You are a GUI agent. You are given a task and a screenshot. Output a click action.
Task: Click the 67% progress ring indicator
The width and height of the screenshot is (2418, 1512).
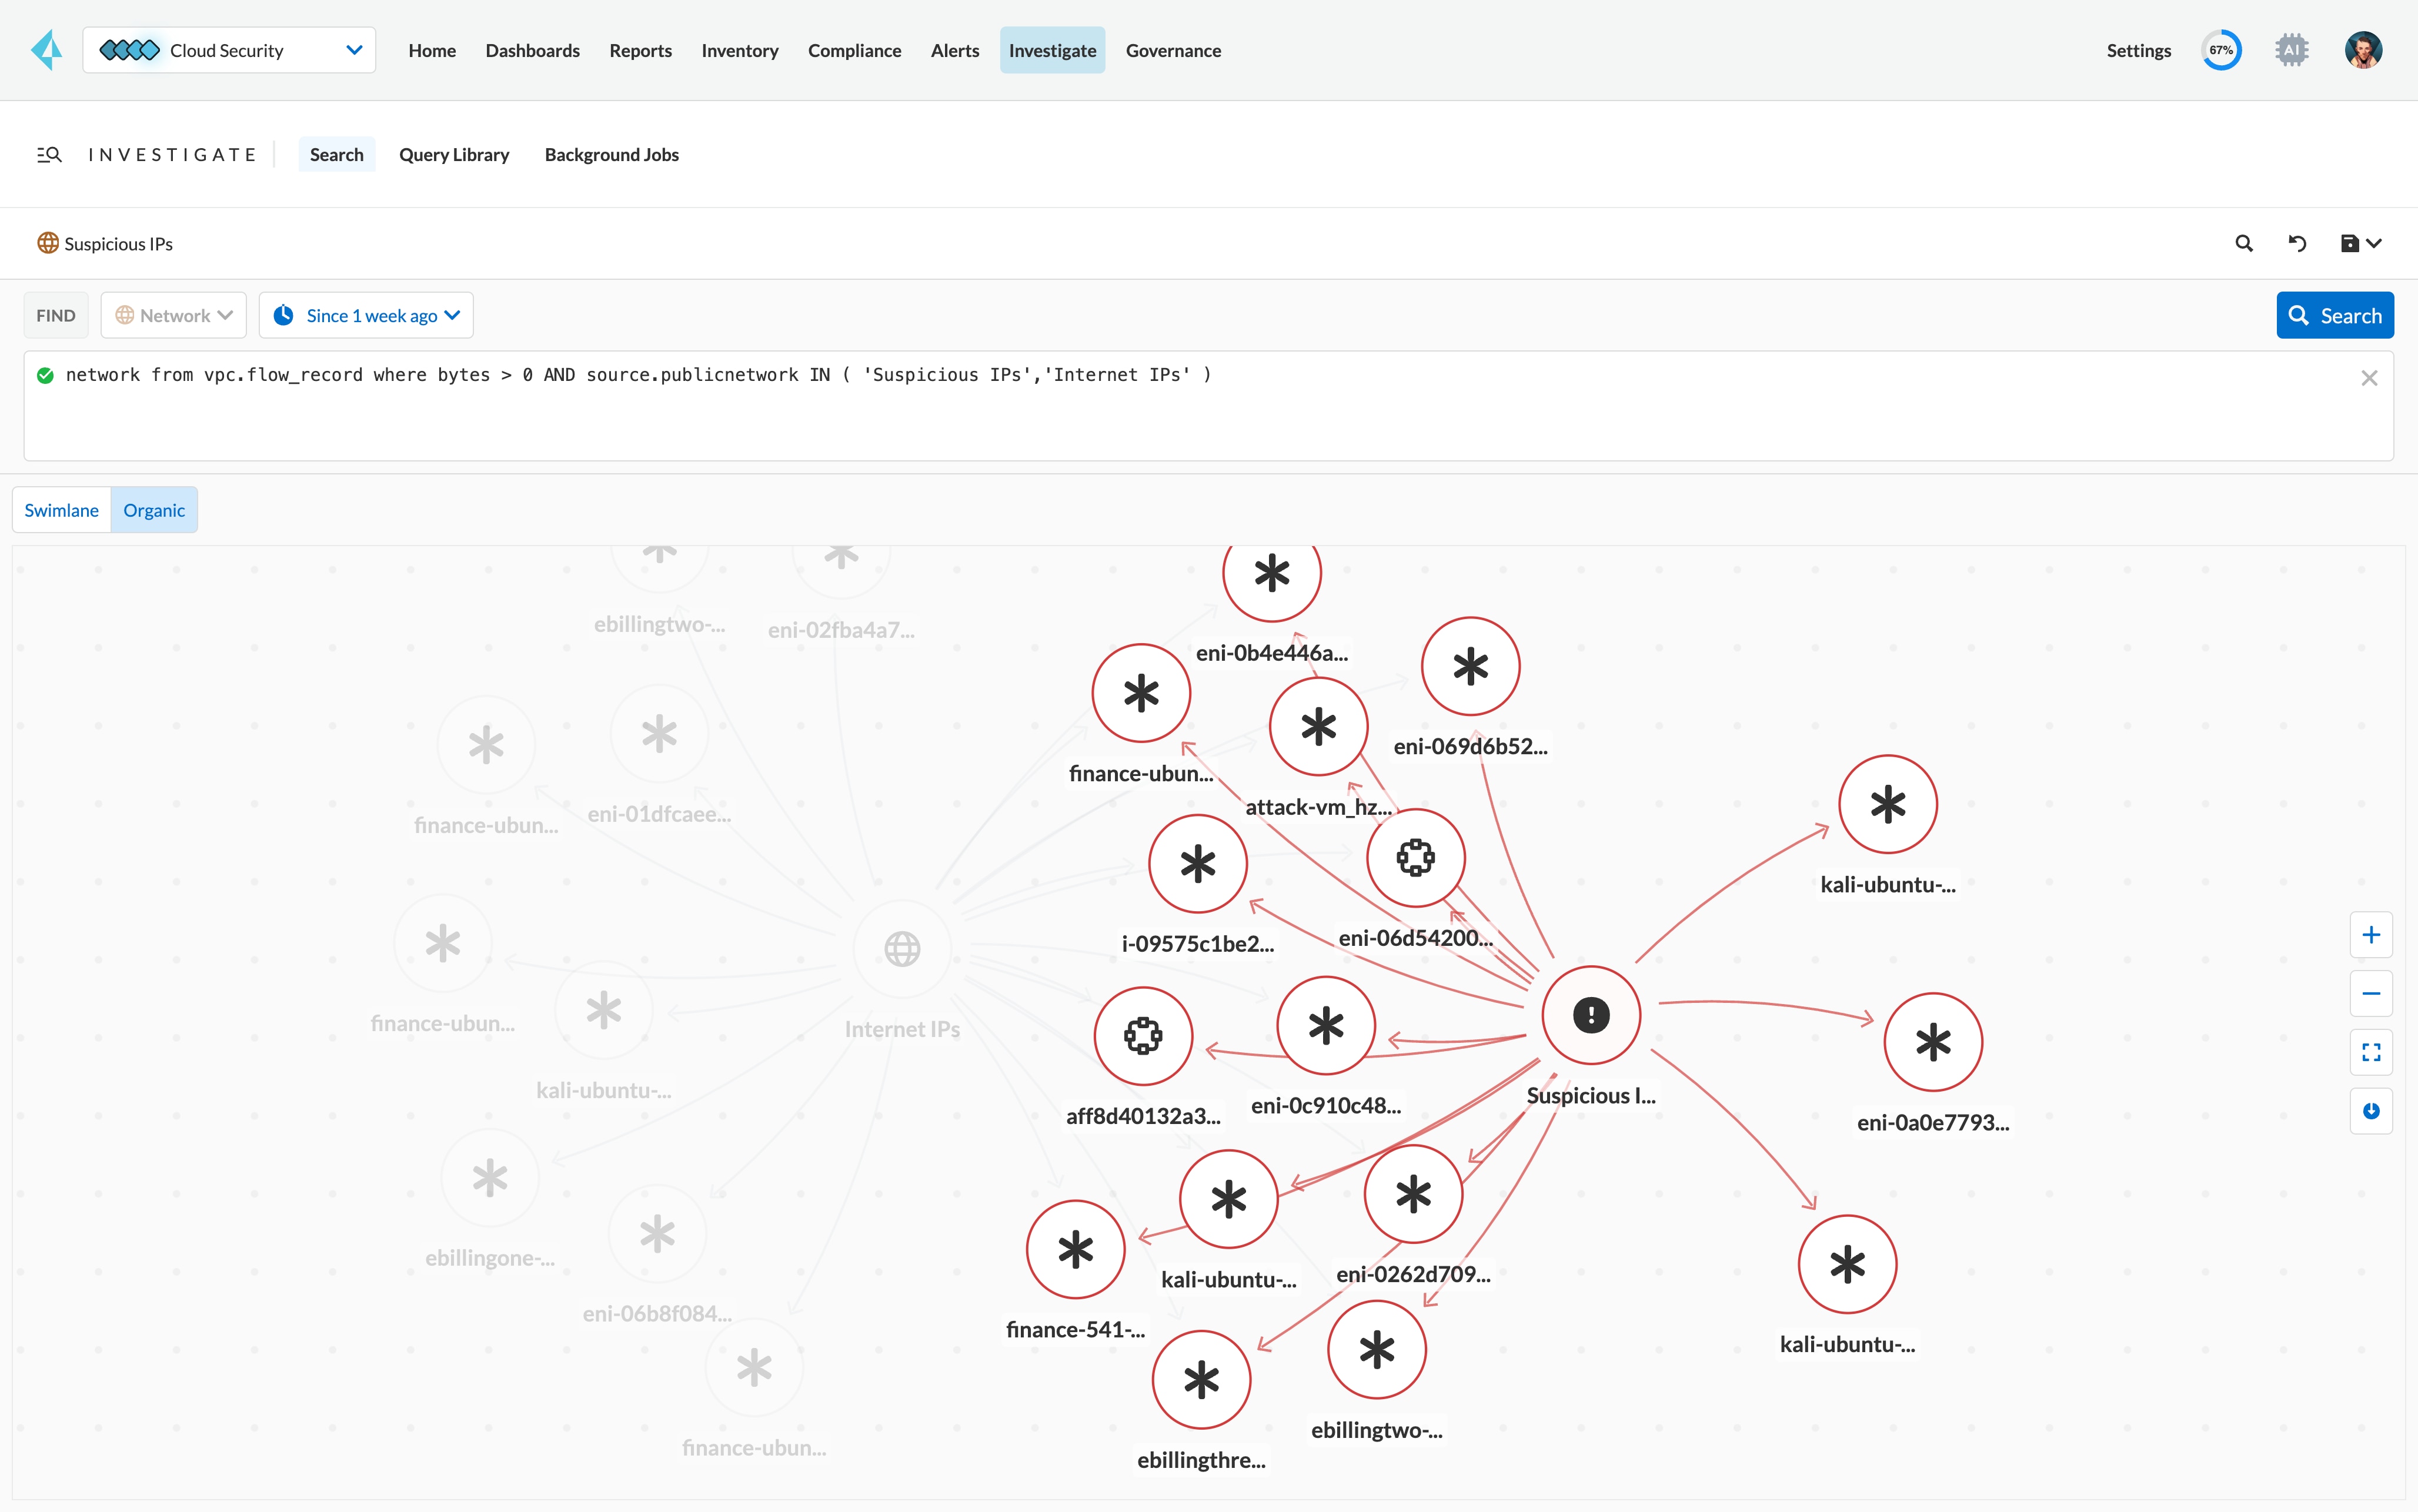pos(2221,50)
